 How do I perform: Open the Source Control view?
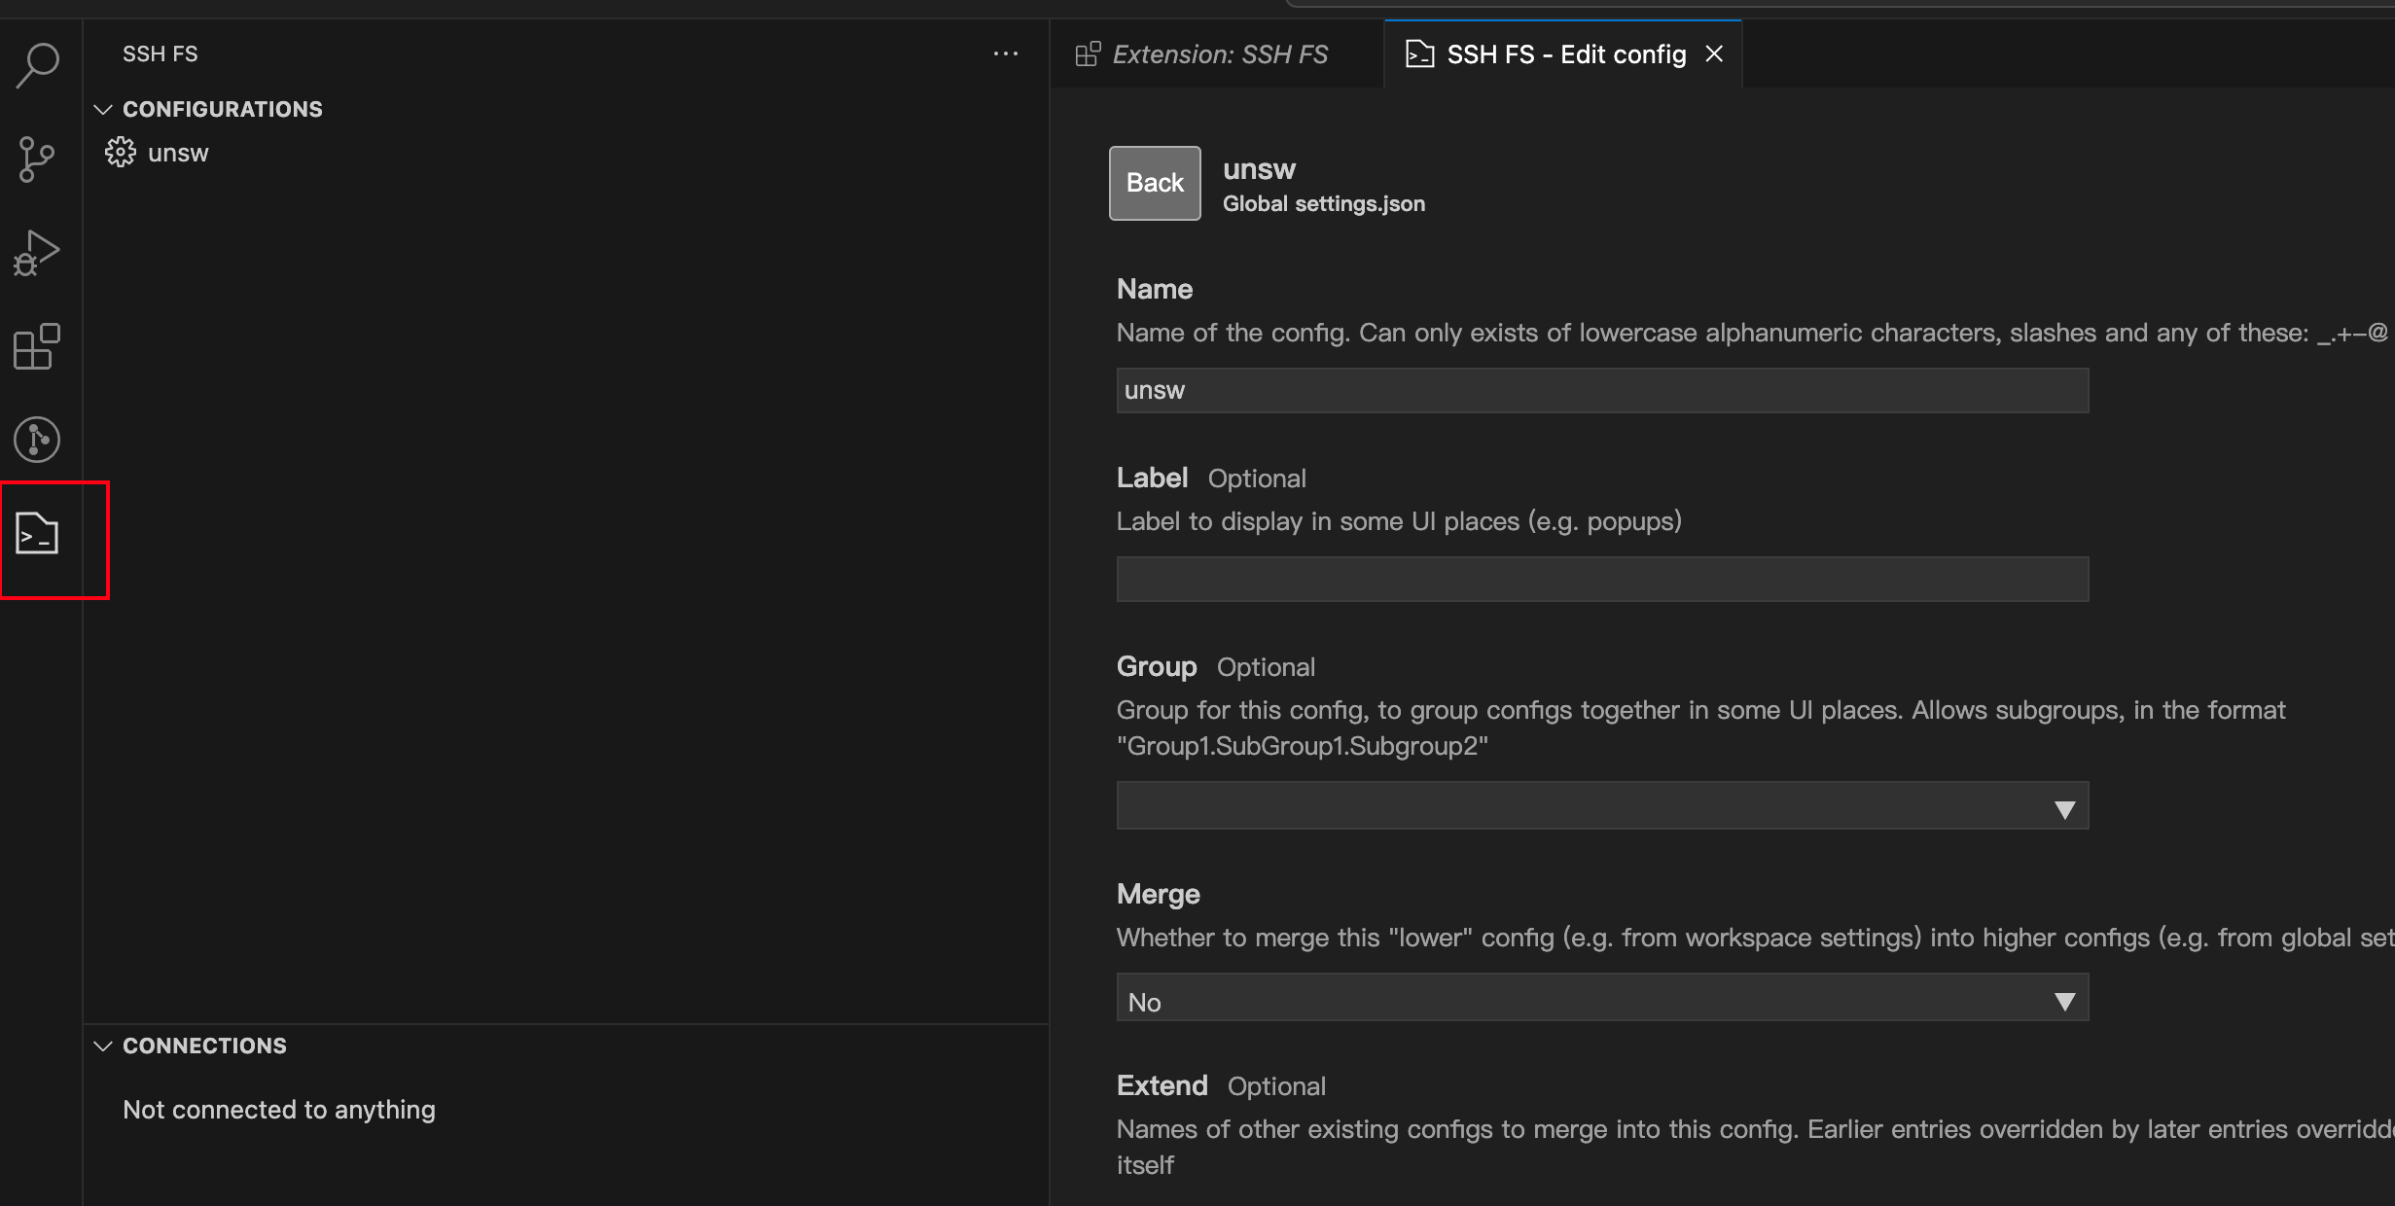coord(38,160)
